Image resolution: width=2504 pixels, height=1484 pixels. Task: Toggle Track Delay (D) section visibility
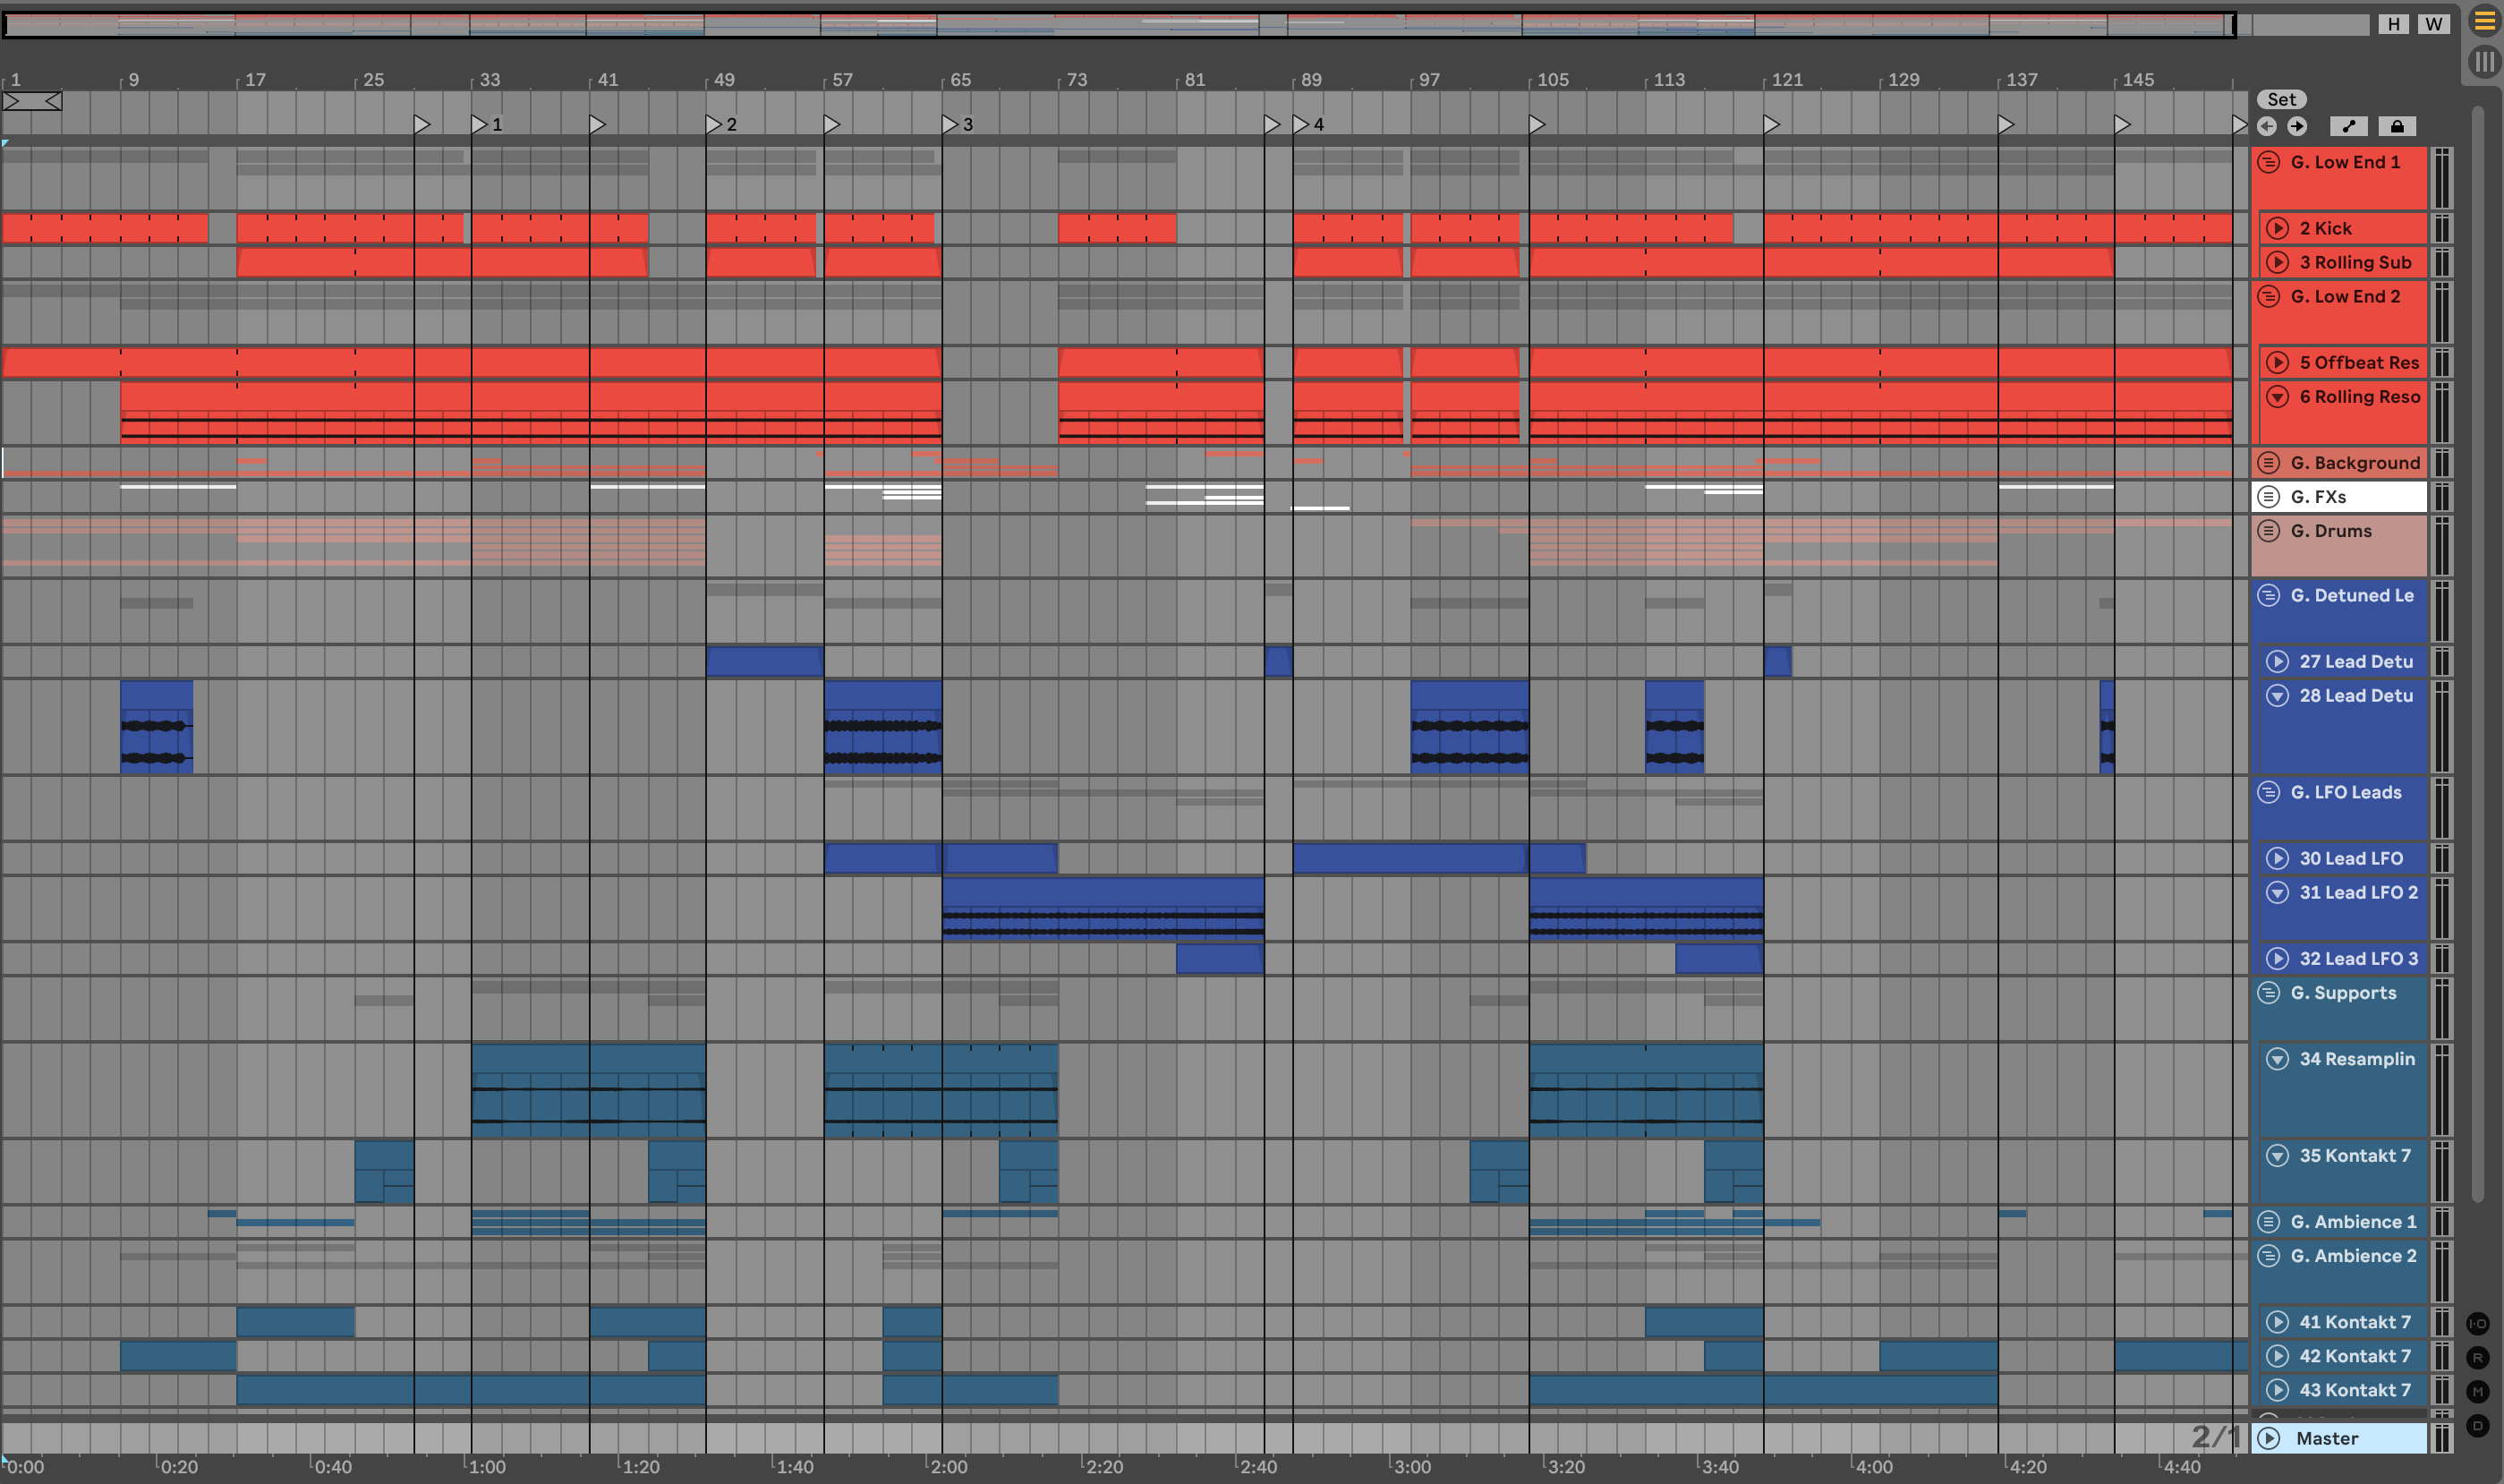pyautogui.click(x=2477, y=1425)
